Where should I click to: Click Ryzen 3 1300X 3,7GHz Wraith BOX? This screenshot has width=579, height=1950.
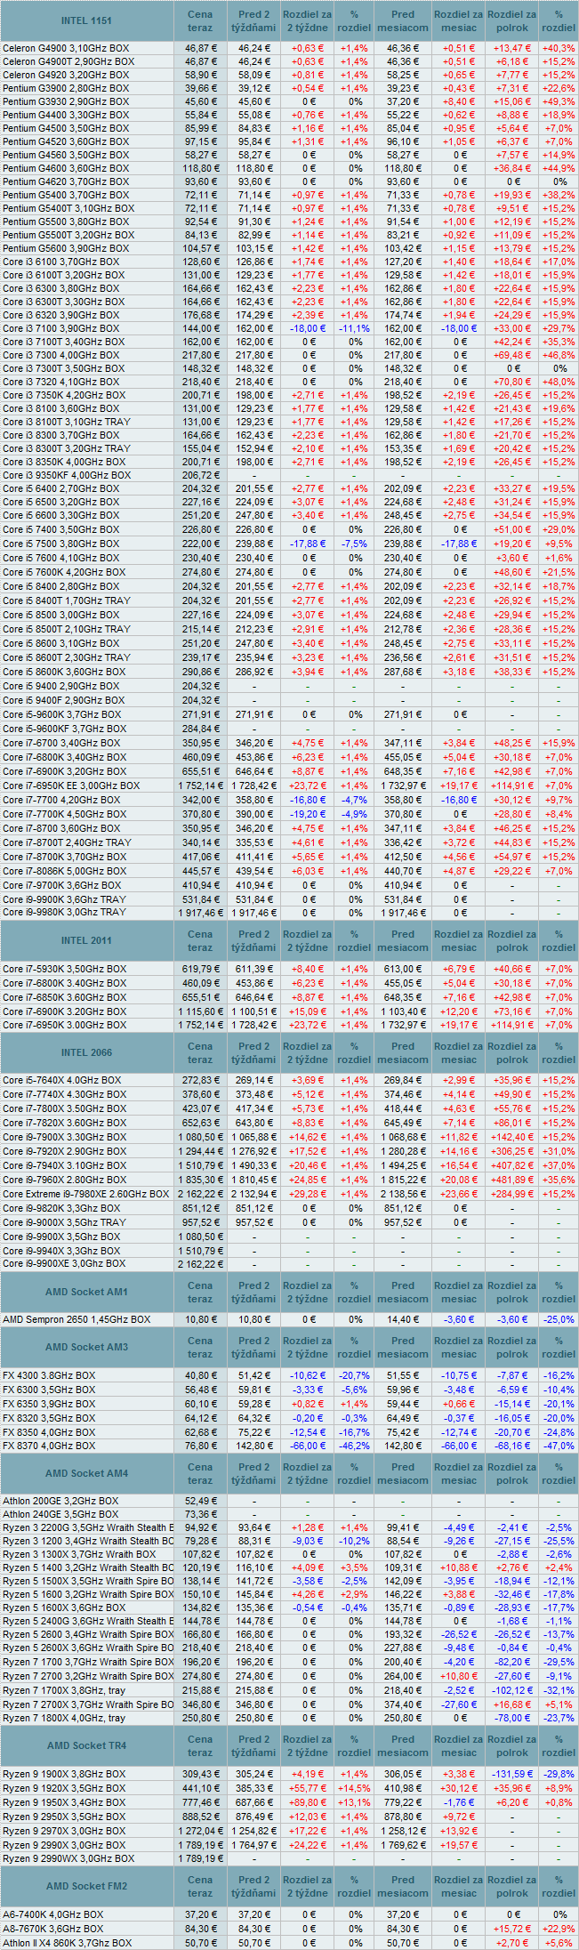coord(79,1554)
